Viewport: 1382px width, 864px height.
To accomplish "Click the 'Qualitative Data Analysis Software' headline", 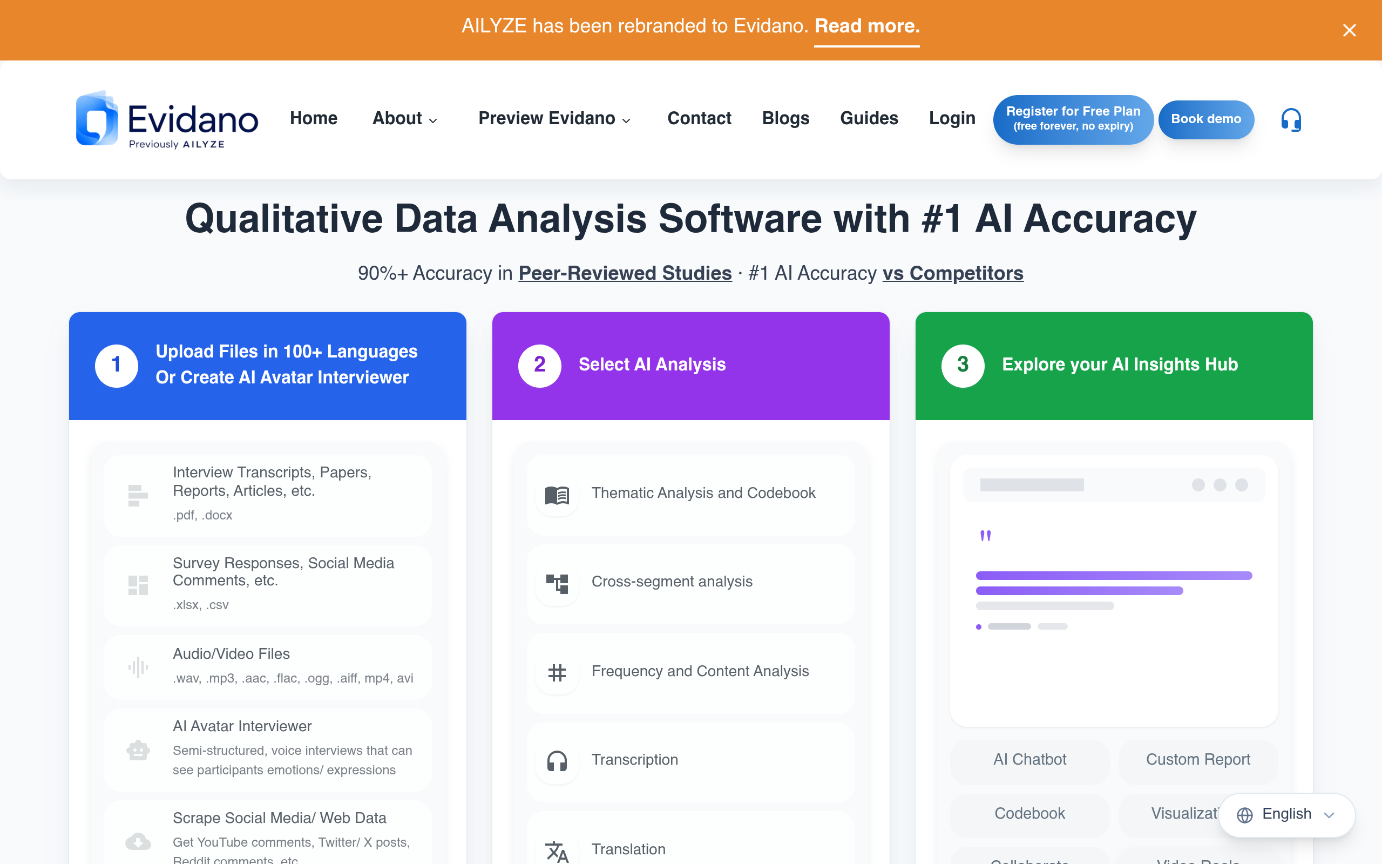I will tap(690, 219).
